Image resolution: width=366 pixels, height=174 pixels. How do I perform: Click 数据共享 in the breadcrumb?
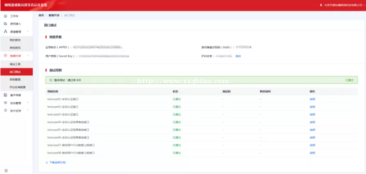[x=54, y=15]
